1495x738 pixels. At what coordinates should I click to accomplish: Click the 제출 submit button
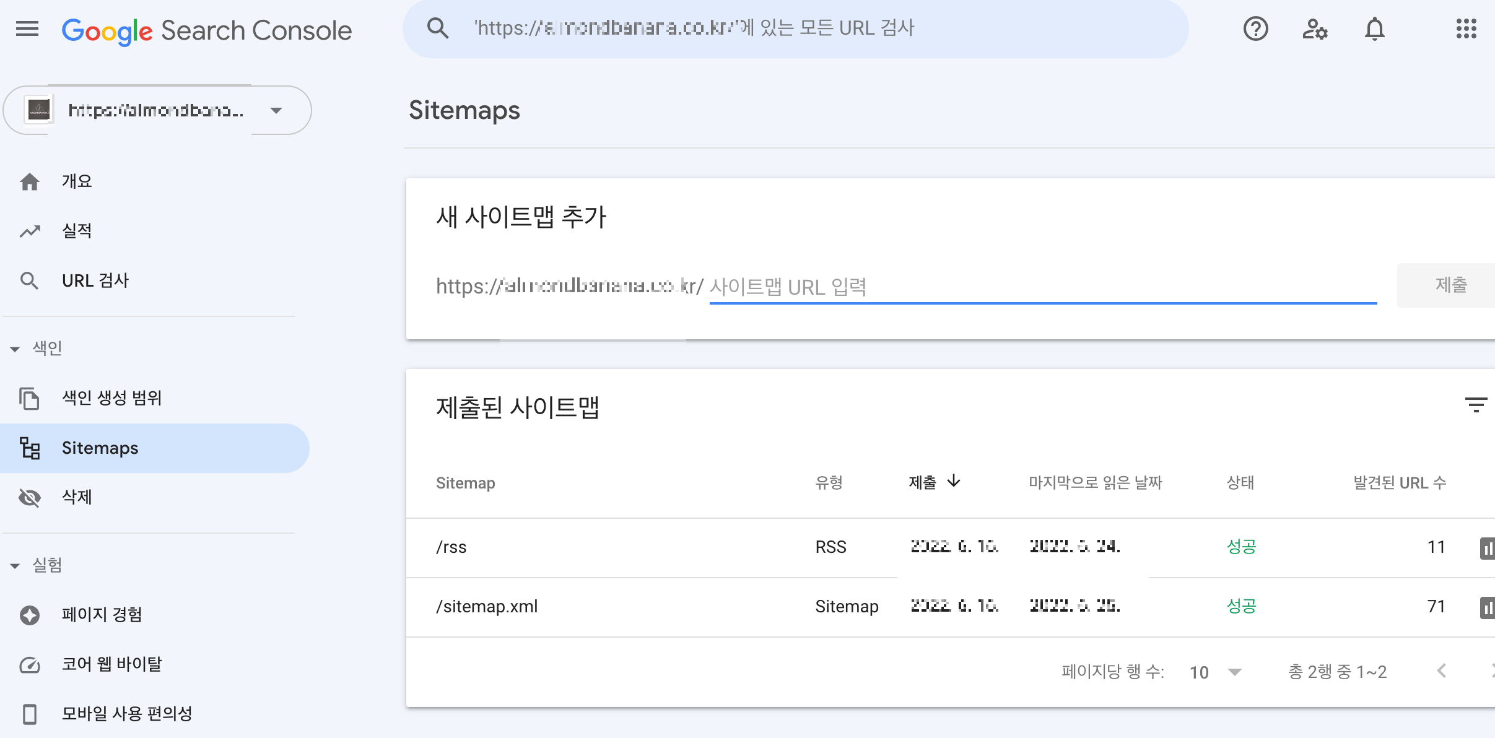pyautogui.click(x=1450, y=285)
